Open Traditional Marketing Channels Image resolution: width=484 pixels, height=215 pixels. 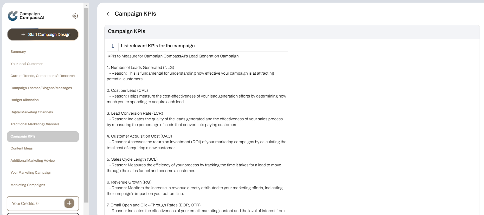35,124
